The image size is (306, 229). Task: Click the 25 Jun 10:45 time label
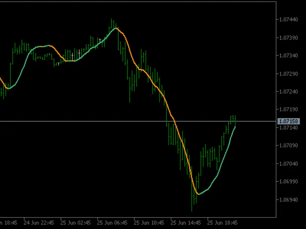tap(149, 223)
